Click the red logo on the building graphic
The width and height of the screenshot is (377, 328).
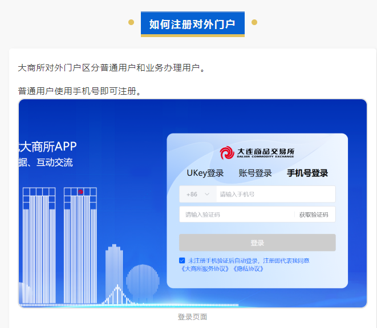click(x=80, y=192)
